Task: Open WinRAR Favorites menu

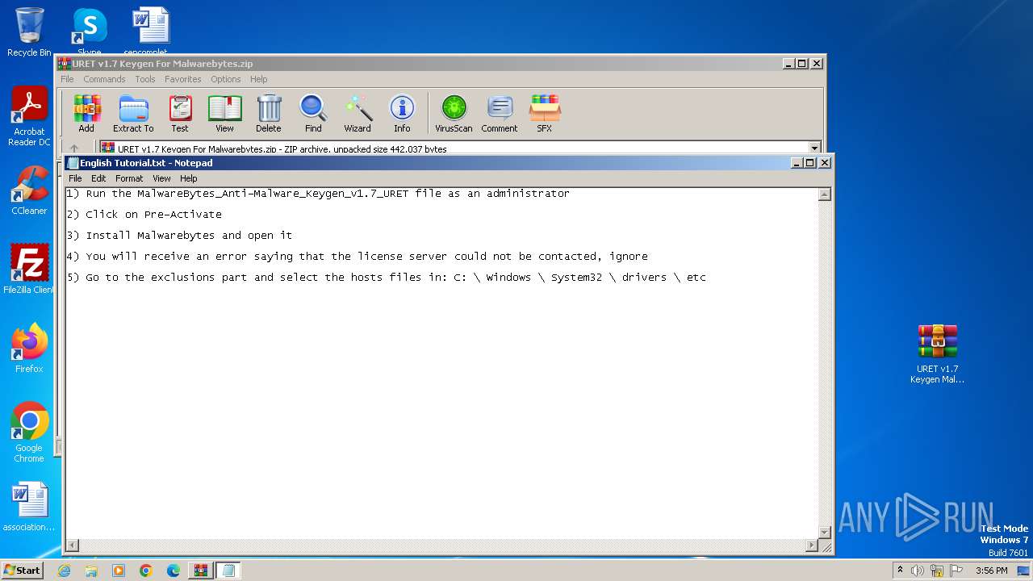Action: coord(183,79)
